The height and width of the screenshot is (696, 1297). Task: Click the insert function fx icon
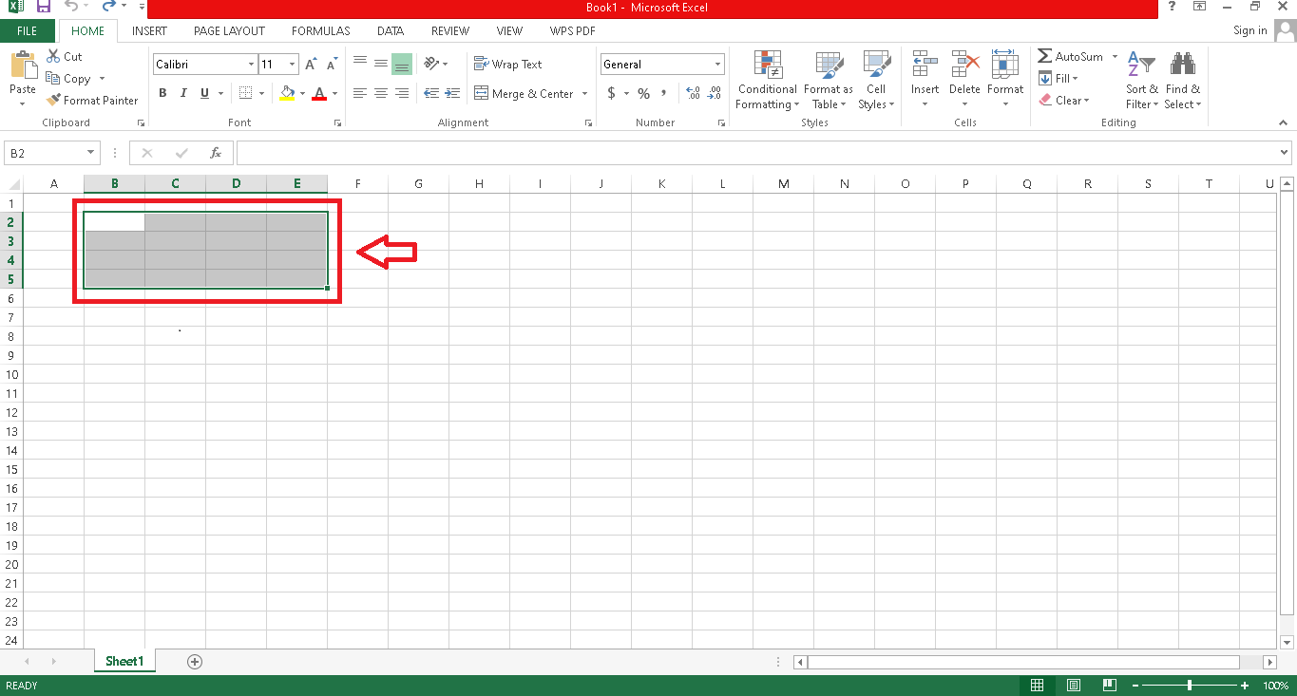tap(216, 153)
